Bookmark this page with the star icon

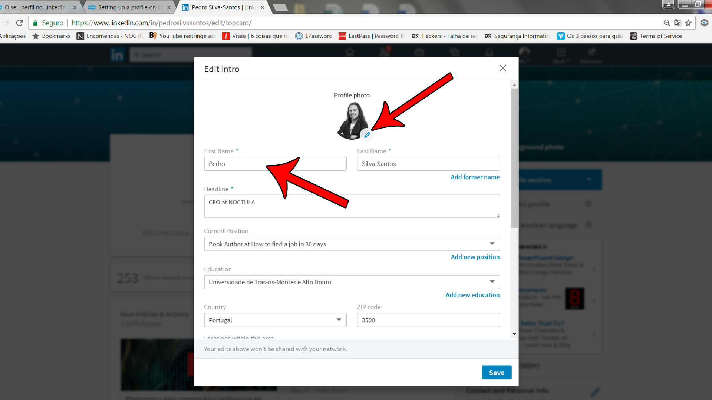688,23
